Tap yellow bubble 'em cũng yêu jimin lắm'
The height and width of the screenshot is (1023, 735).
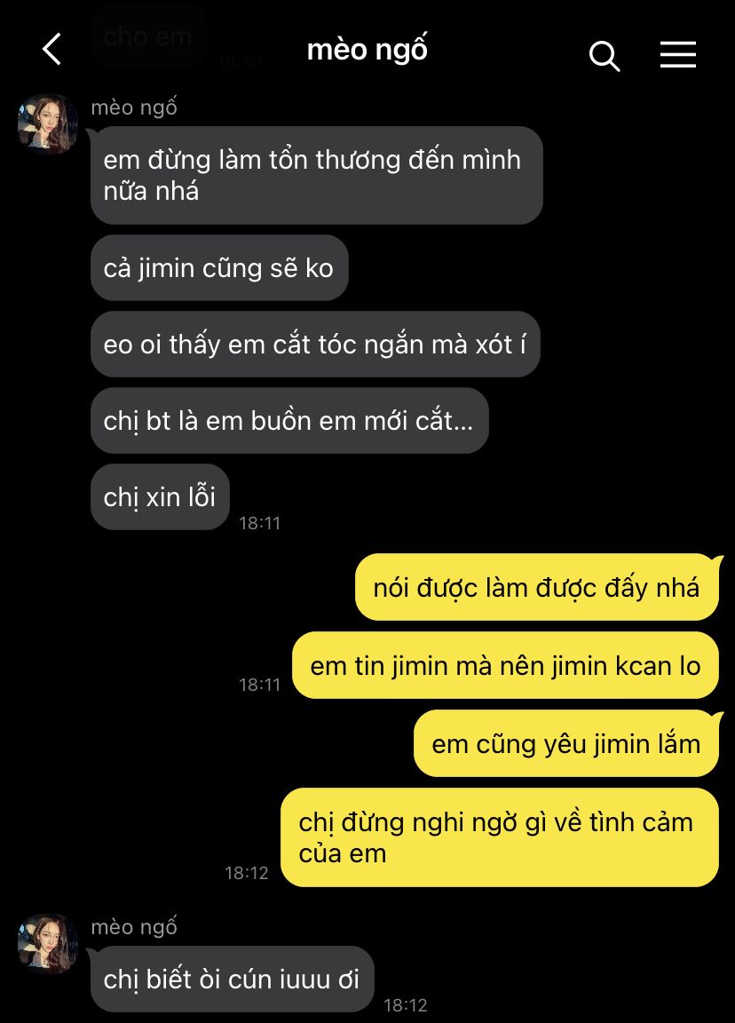click(x=566, y=744)
